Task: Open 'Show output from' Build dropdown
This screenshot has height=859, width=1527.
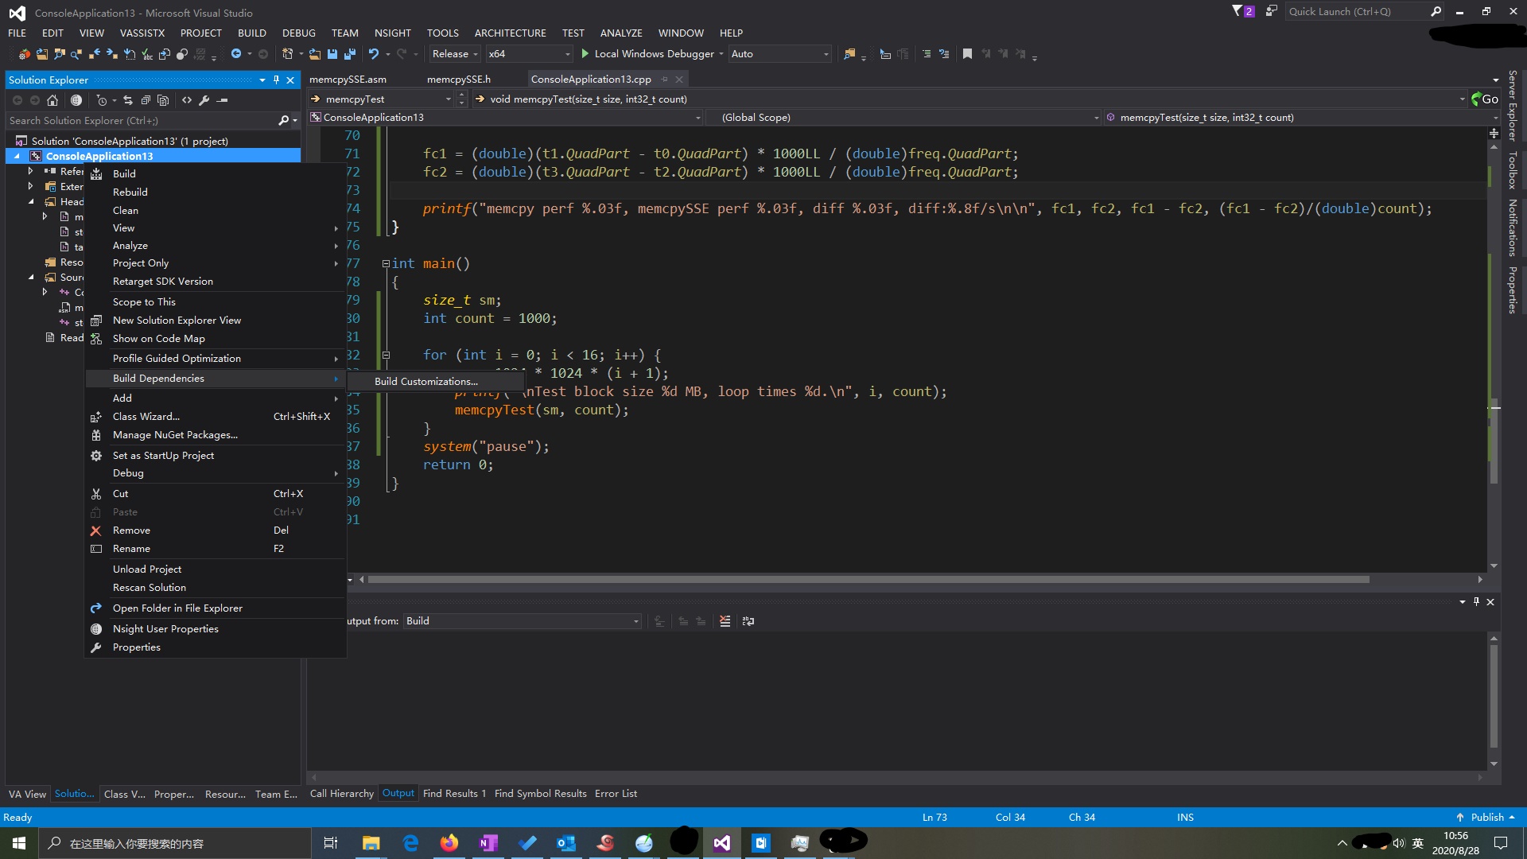Action: click(x=523, y=621)
